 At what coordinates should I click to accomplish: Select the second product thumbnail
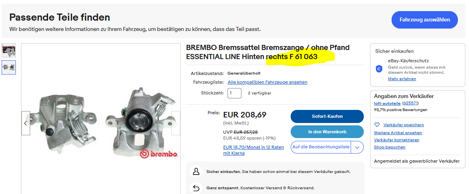[x=9, y=67]
